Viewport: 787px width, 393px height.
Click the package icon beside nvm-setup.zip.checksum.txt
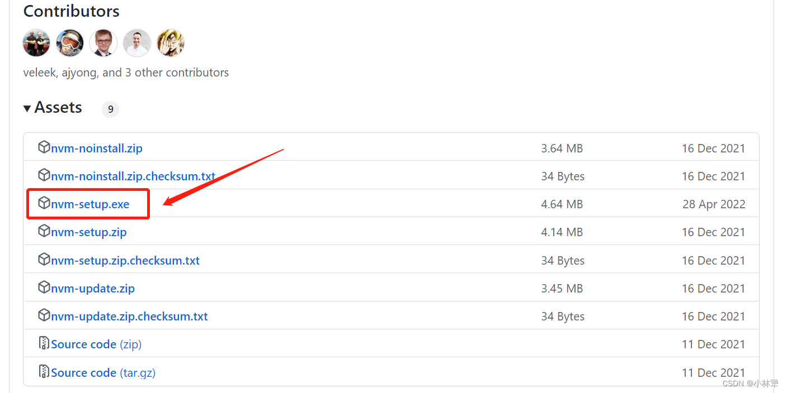[x=44, y=260]
